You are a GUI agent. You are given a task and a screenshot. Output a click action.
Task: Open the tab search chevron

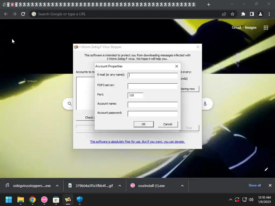click(232, 4)
